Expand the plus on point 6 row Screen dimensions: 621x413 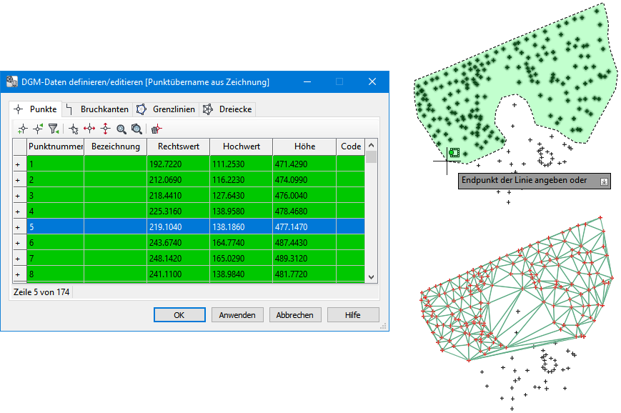point(18,244)
